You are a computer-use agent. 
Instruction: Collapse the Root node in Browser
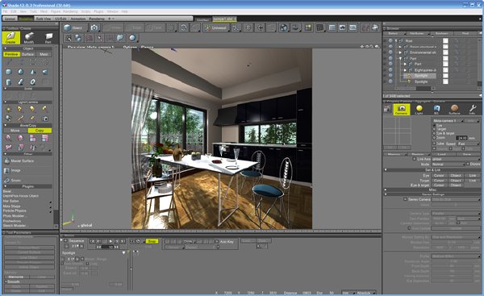[396, 40]
